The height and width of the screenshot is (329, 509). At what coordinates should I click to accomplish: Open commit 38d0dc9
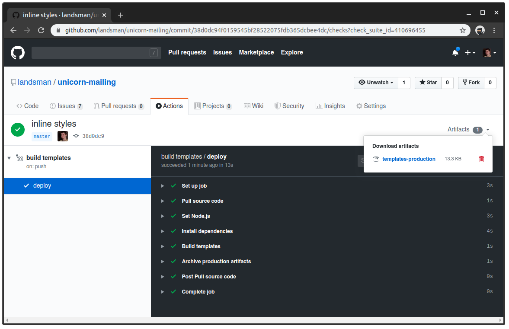93,136
